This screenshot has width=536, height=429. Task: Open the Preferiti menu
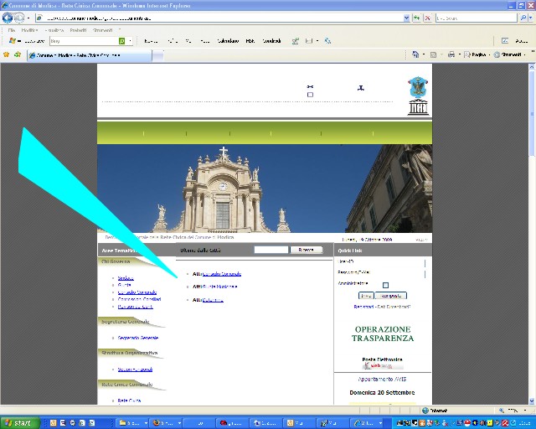tap(78, 30)
